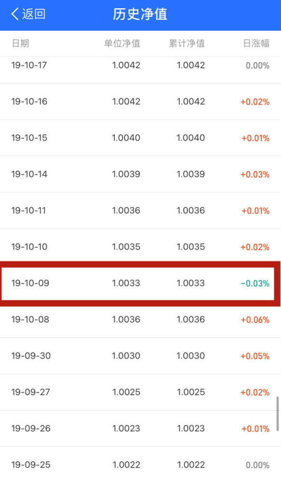281x482 pixels.
Task: Open the 19-10-11 row
Action: click(141, 211)
